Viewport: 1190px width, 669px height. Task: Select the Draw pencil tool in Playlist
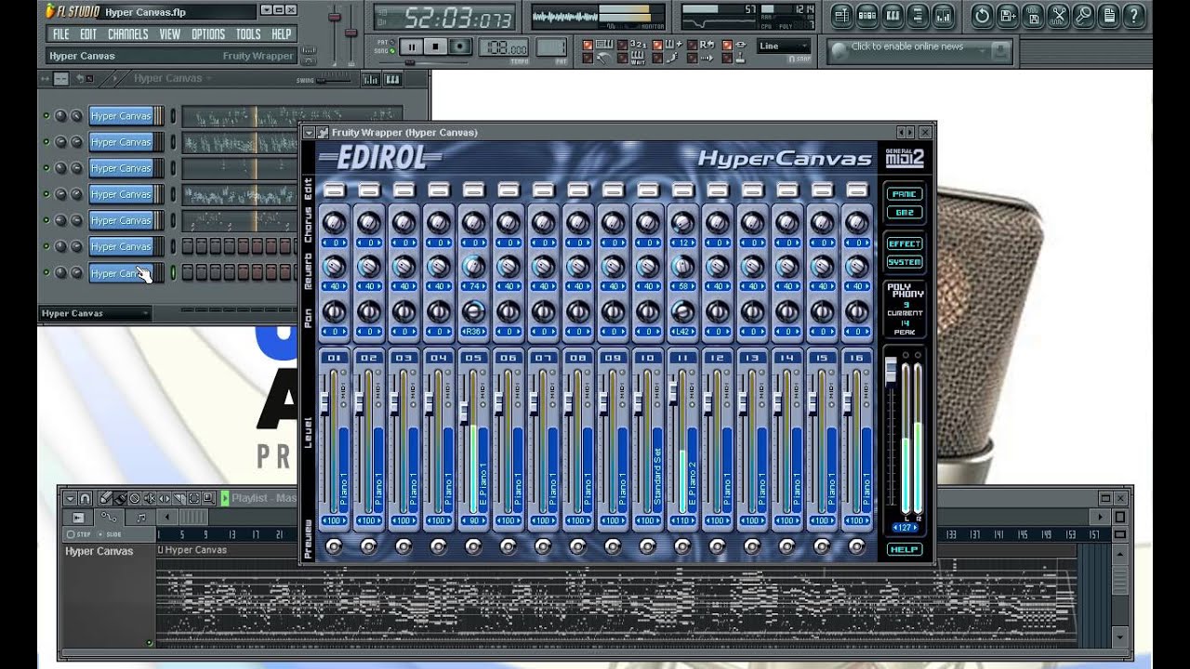105,498
